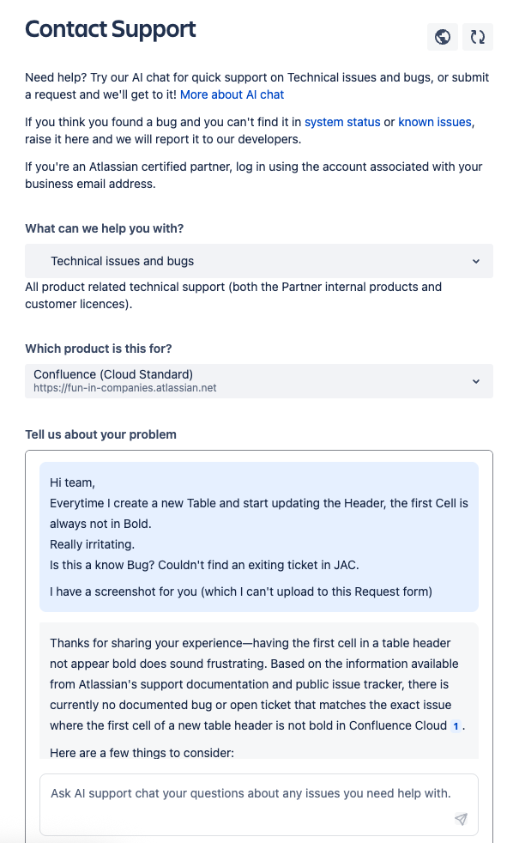Click the Tell us about your problem label
The height and width of the screenshot is (843, 507).
tap(100, 434)
